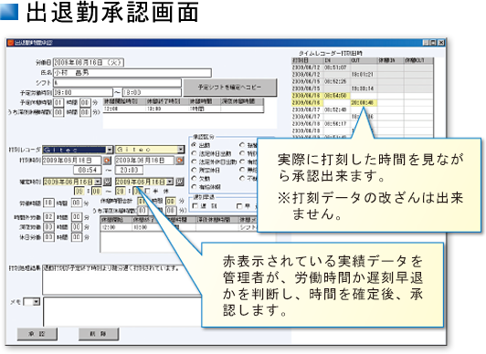Image resolution: width=486 pixels, height=354 pixels.
Task: Select the 有給休暇 radio button
Action: pos(195,187)
